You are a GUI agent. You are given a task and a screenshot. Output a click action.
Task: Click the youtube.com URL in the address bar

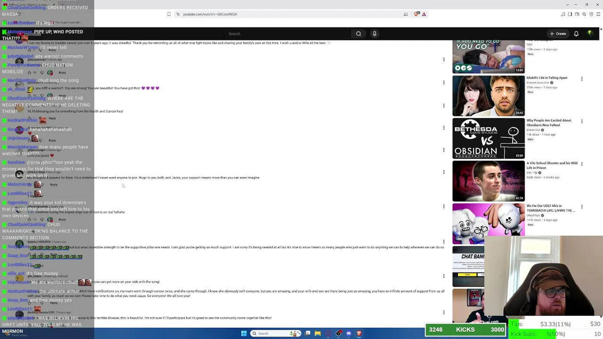[x=210, y=14]
